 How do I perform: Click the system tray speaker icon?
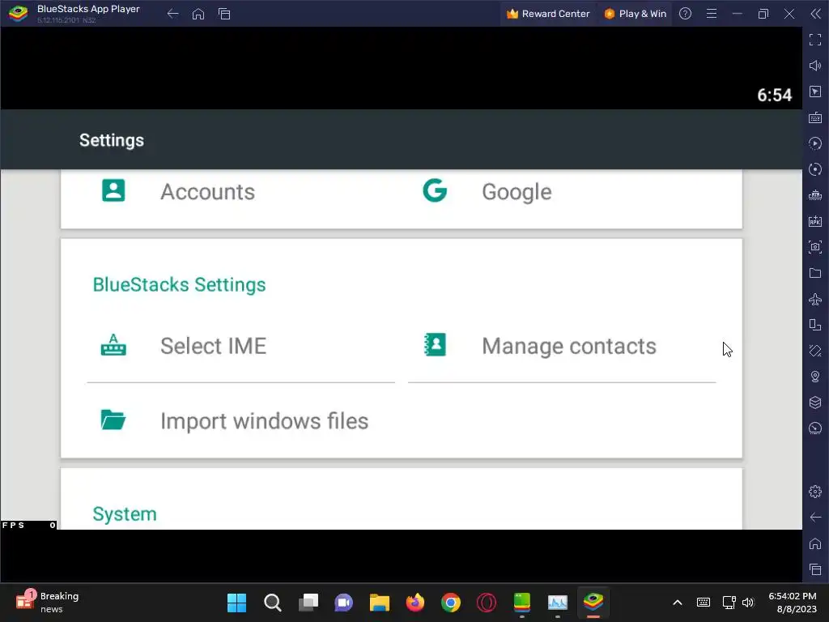click(747, 603)
